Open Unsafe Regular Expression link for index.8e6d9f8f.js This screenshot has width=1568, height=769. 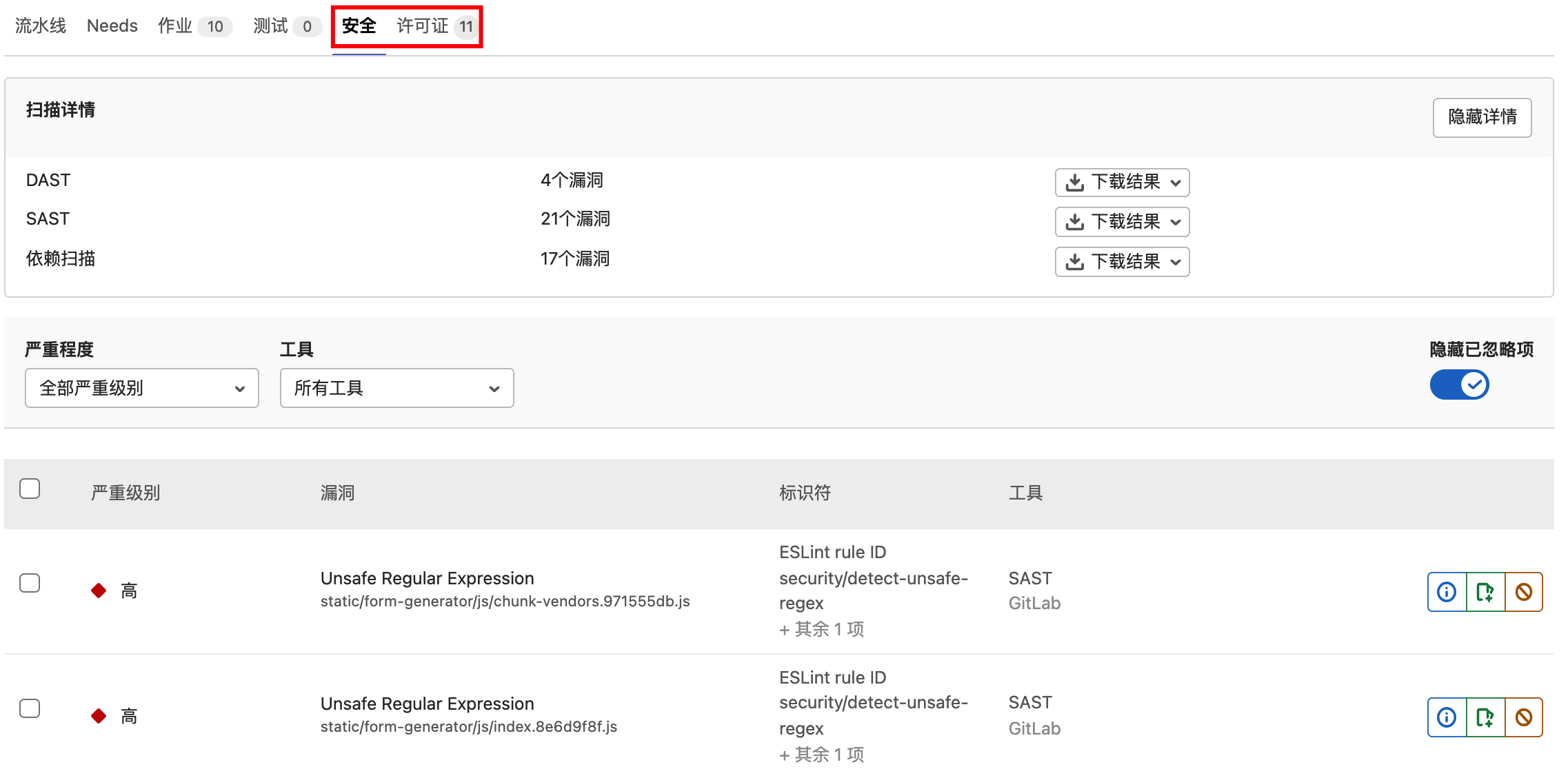pyautogui.click(x=427, y=704)
